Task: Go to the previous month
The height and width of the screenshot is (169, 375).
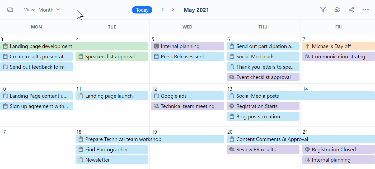Action: click(x=163, y=10)
